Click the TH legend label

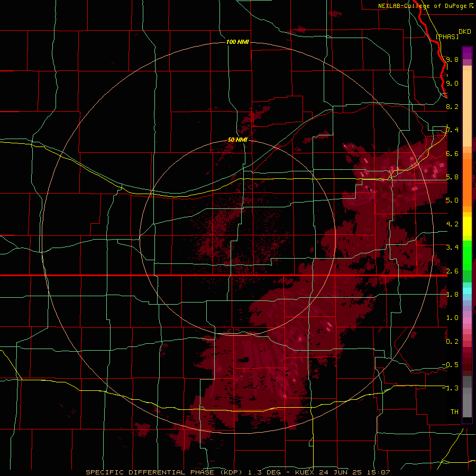[x=454, y=412]
